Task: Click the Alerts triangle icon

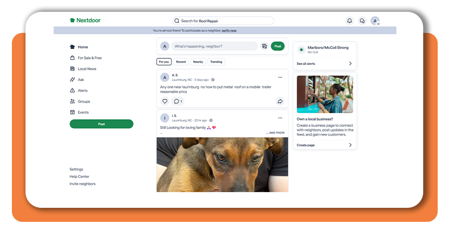Action: tap(73, 90)
